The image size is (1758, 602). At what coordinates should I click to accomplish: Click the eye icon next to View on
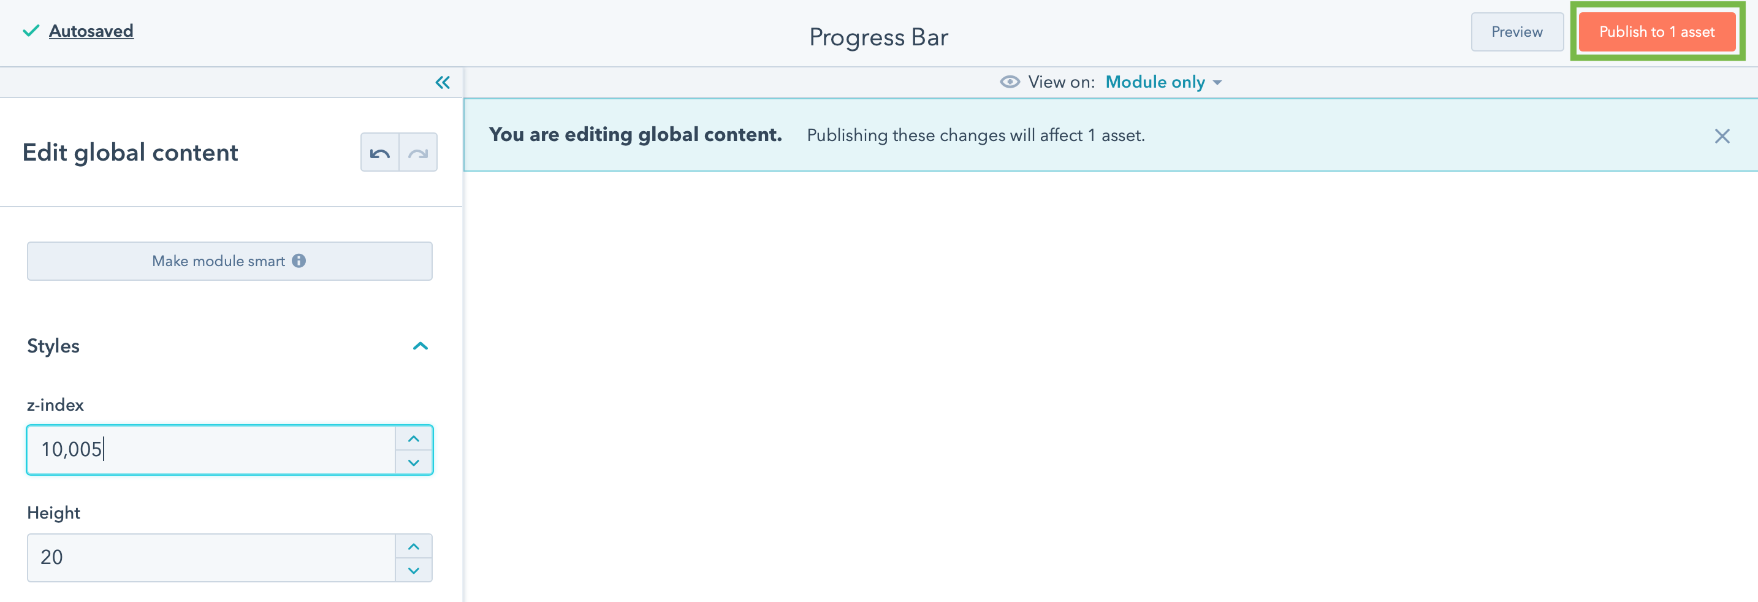pos(1010,82)
